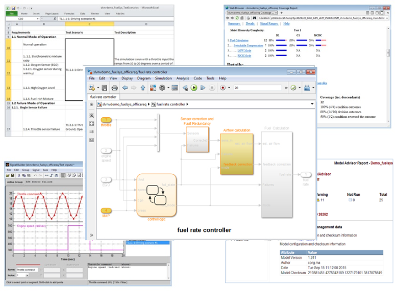This screenshot has height=291, width=396.
Task: Click the Summary link in Coverage Report
Action: [x=234, y=24]
